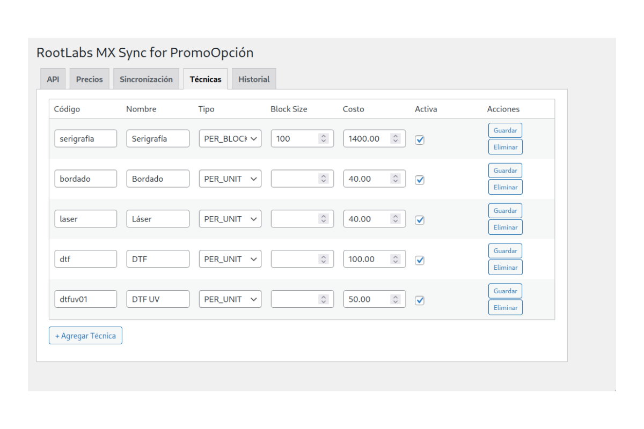View the Historial tab
This screenshot has height=429, width=644.
(253, 79)
